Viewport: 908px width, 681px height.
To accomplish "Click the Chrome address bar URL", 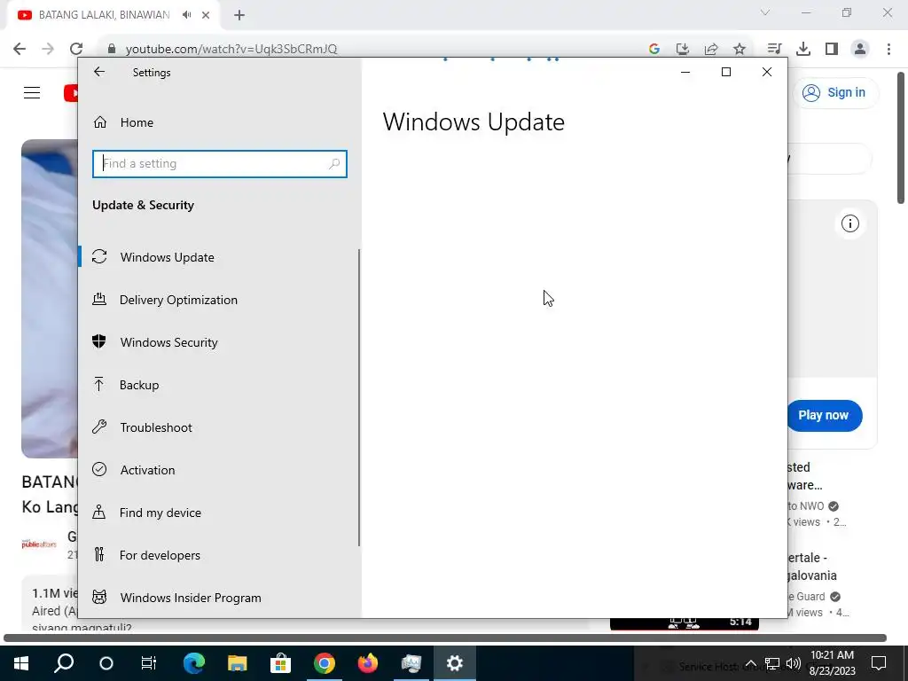I will tap(231, 50).
